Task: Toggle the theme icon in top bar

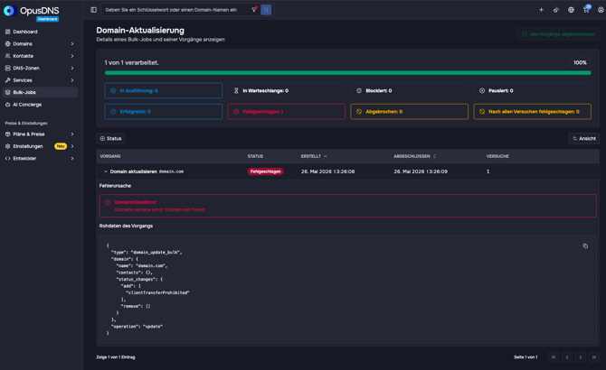Action: pos(555,10)
